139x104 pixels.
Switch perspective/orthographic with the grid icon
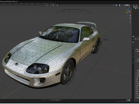point(130,23)
